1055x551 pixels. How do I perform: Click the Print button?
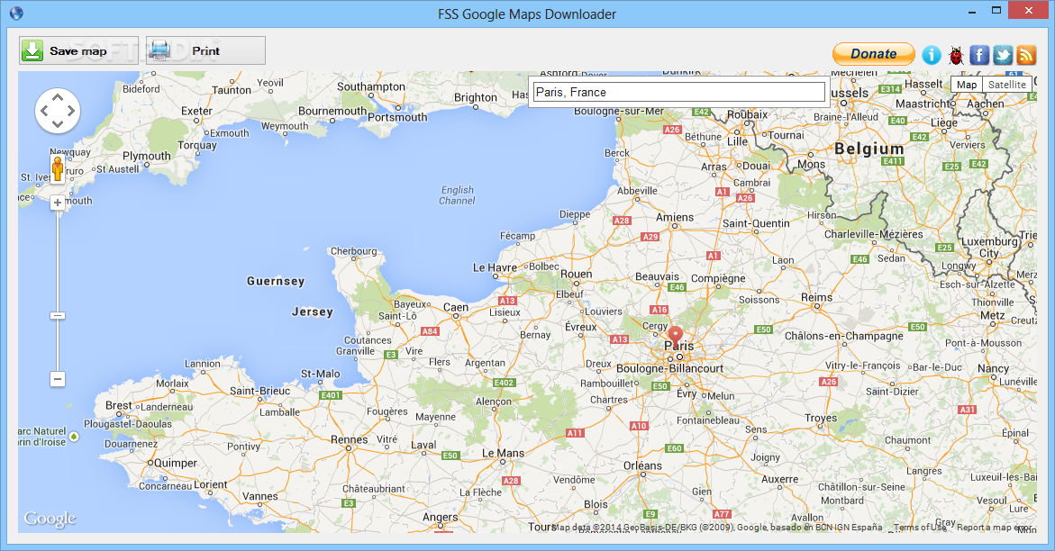(x=206, y=50)
